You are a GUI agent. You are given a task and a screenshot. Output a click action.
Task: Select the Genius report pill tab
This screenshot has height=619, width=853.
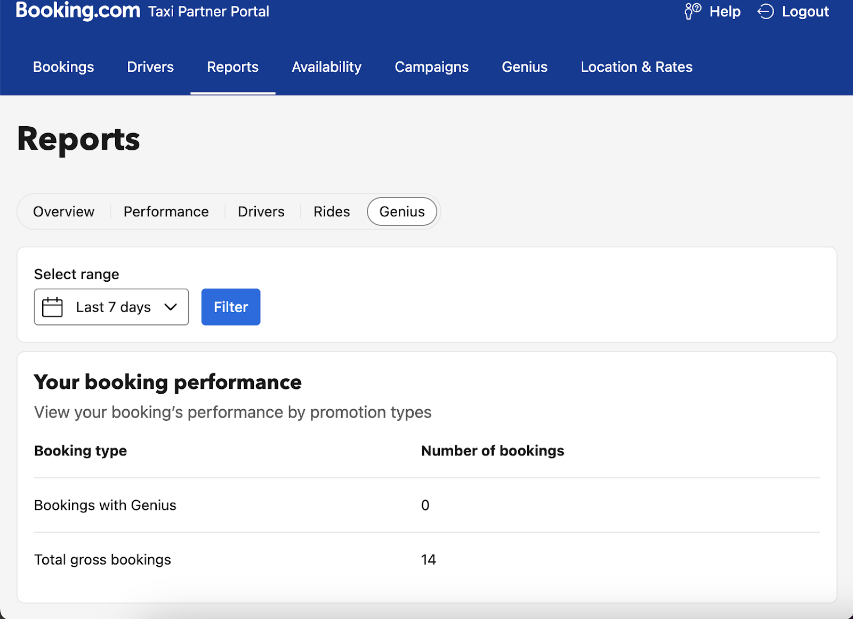point(402,212)
